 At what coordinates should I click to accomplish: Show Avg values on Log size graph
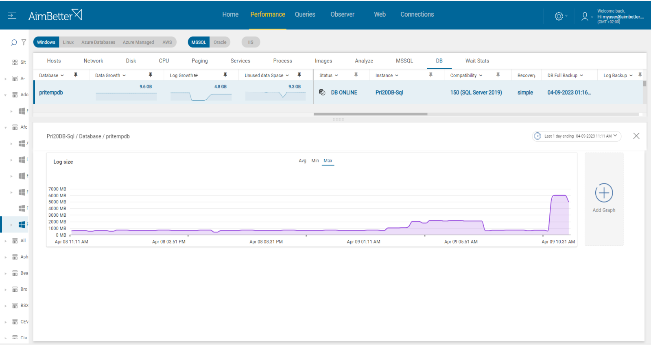[302, 161]
